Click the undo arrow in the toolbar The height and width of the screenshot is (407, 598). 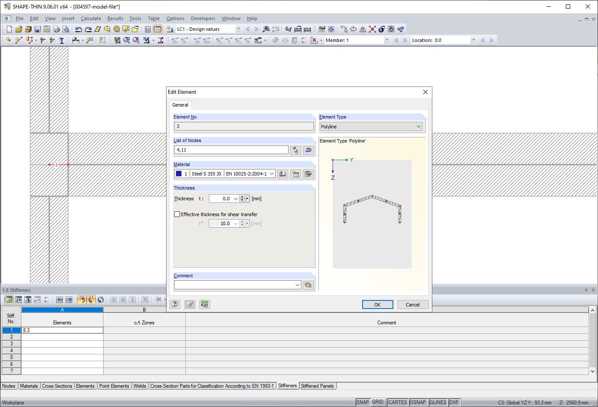(x=78, y=29)
